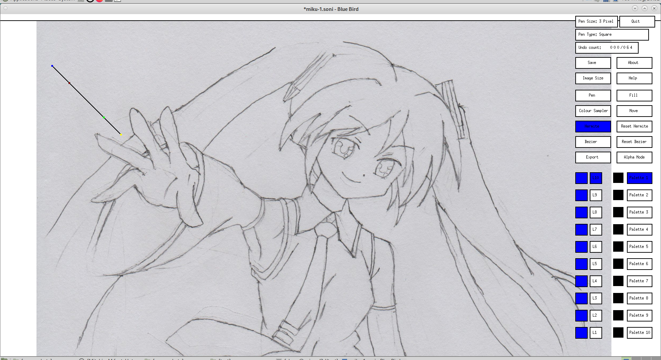The height and width of the screenshot is (360, 661).
Task: Toggle Alpha Mode
Action: tap(634, 157)
